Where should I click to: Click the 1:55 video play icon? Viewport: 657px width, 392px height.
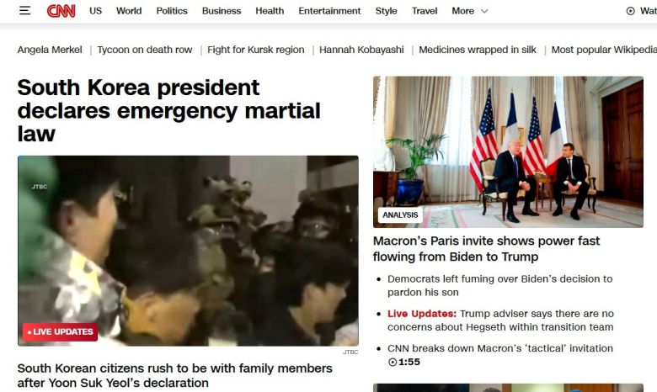pyautogui.click(x=393, y=362)
